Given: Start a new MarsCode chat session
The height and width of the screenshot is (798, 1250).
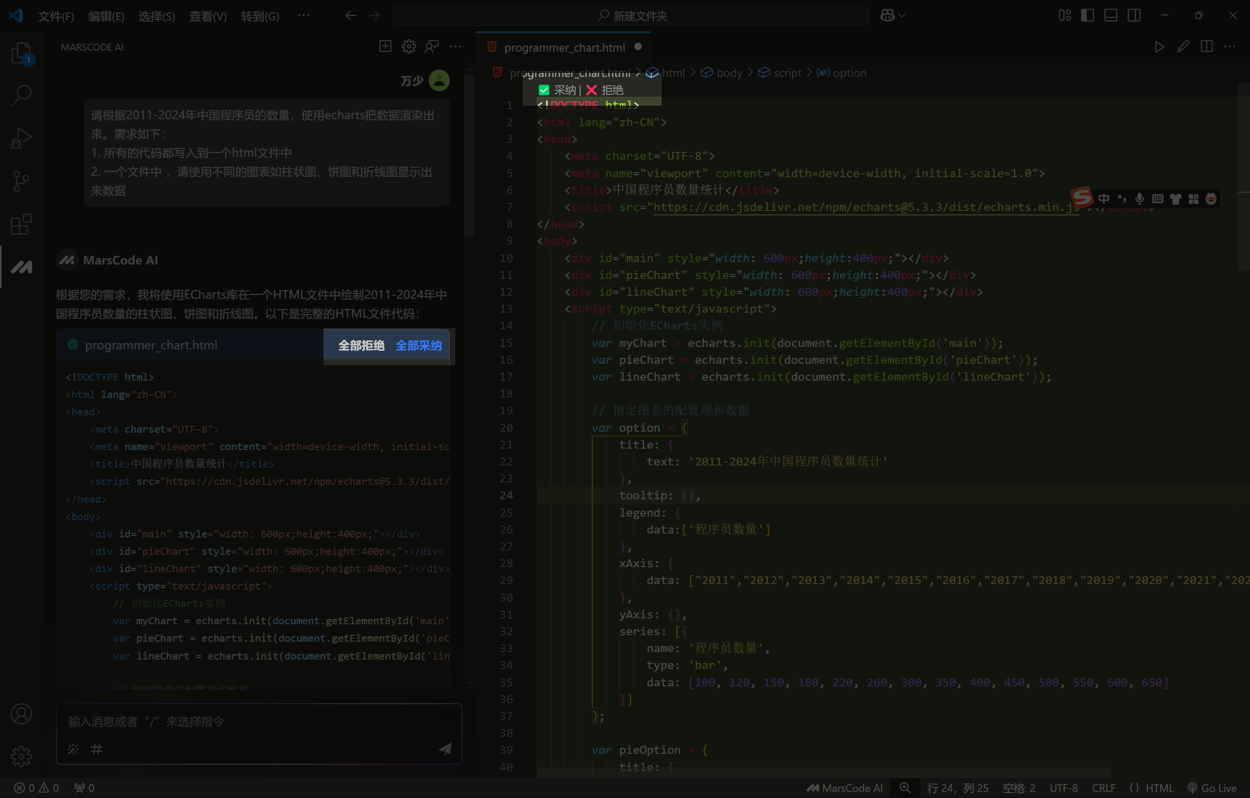Looking at the screenshot, I should pos(385,47).
